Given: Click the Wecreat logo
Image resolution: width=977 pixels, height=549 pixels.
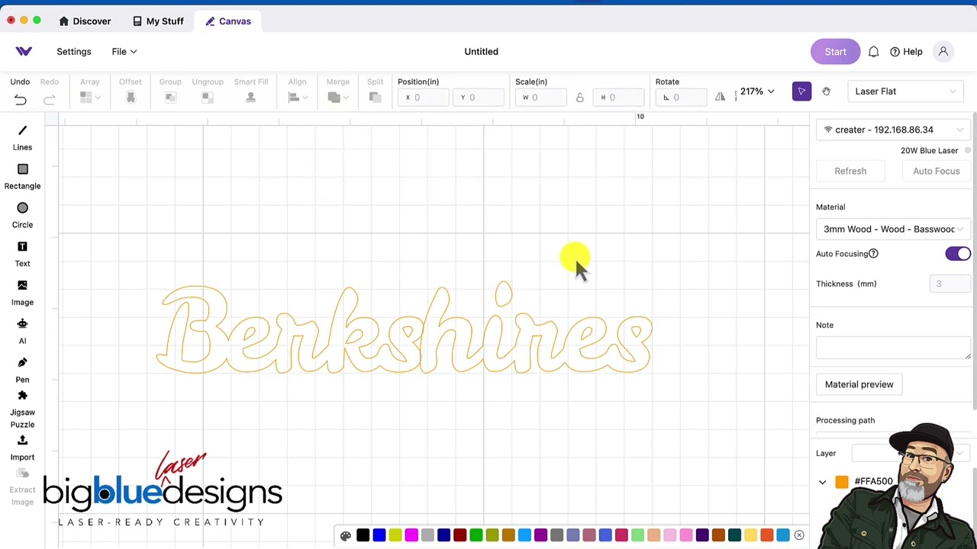Looking at the screenshot, I should [x=24, y=52].
